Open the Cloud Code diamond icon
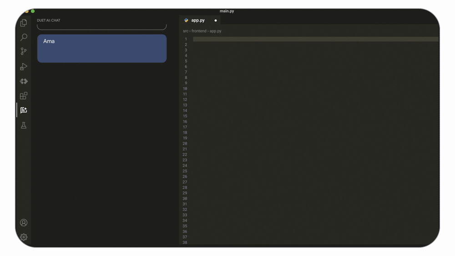 click(x=24, y=81)
